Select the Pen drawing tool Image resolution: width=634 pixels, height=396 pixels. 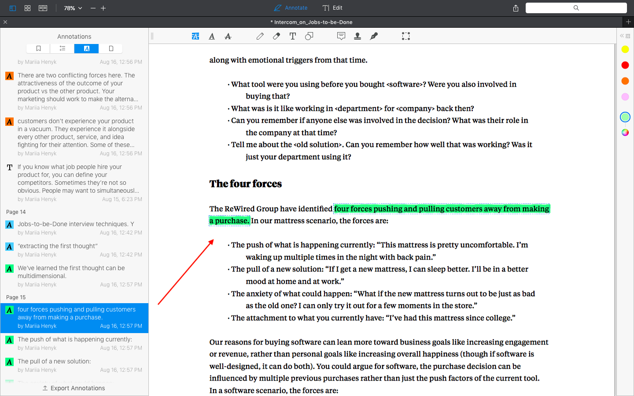[x=260, y=36]
